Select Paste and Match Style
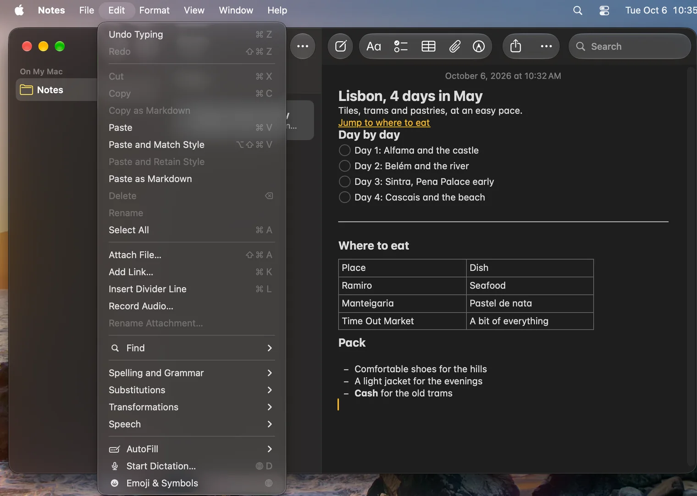The height and width of the screenshot is (496, 697). tap(192, 145)
